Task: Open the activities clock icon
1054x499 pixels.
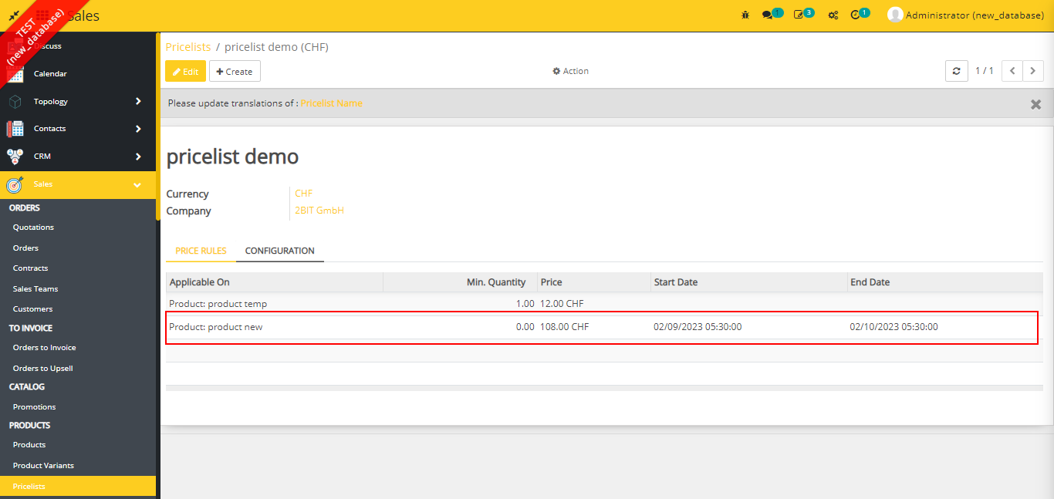Action: [855, 15]
